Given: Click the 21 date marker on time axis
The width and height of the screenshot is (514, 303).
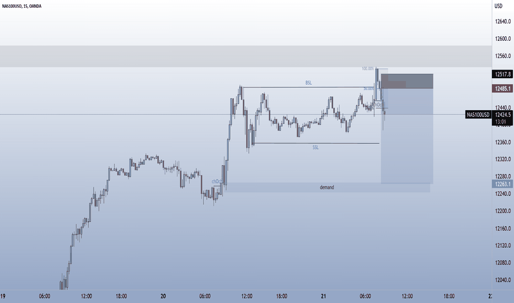Looking at the screenshot, I should 323,296.
